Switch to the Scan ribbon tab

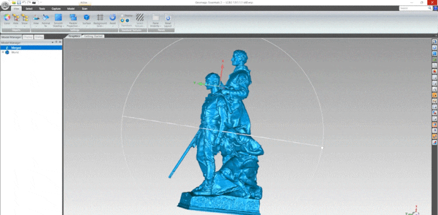click(x=85, y=8)
